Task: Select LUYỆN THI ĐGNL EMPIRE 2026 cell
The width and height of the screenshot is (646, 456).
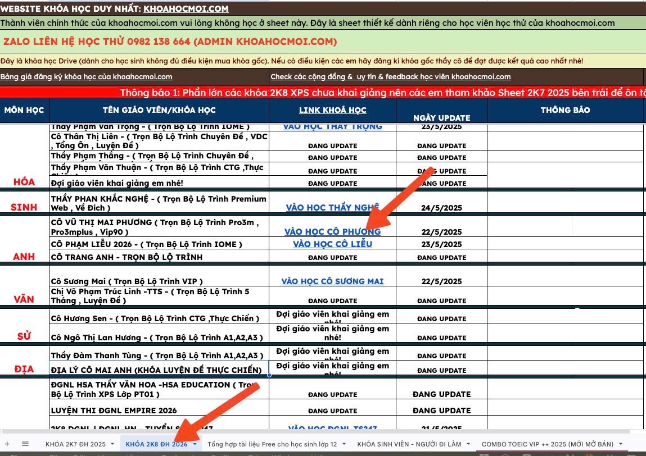Action: pos(159,408)
